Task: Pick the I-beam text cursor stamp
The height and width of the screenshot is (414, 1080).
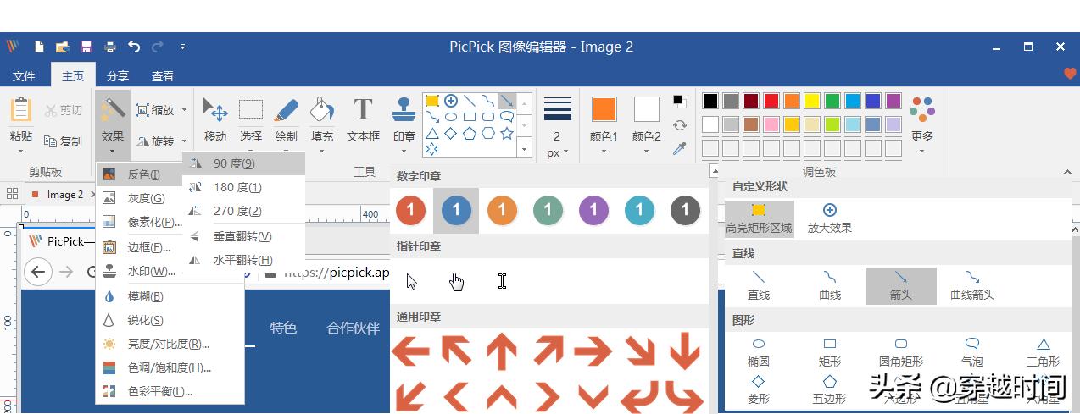Action: tap(502, 281)
